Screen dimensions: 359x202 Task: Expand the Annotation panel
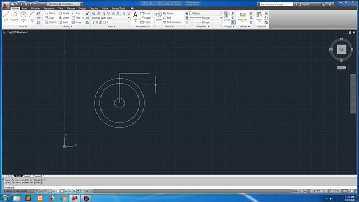(142, 27)
